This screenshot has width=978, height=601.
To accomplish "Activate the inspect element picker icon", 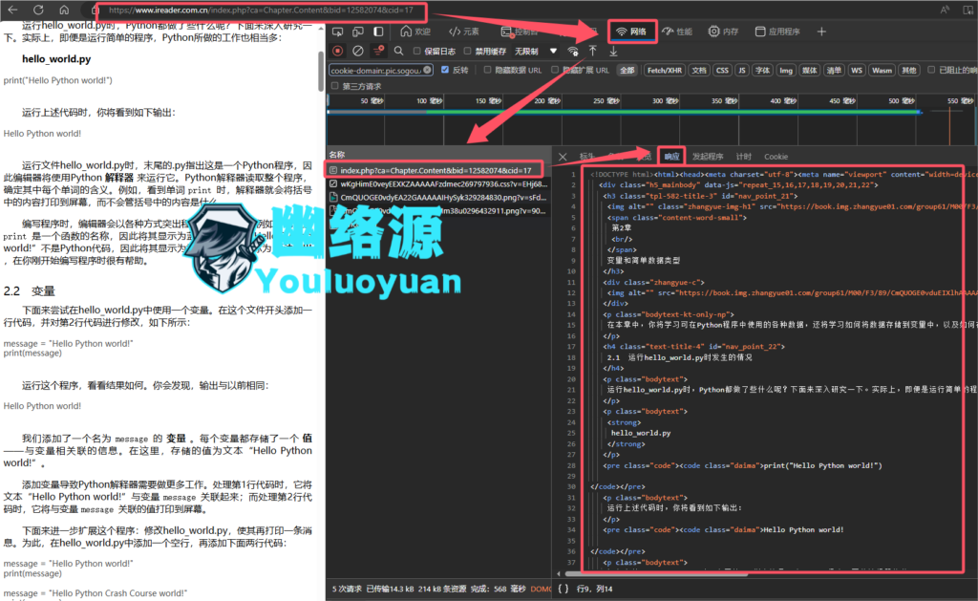I will pyautogui.click(x=337, y=32).
